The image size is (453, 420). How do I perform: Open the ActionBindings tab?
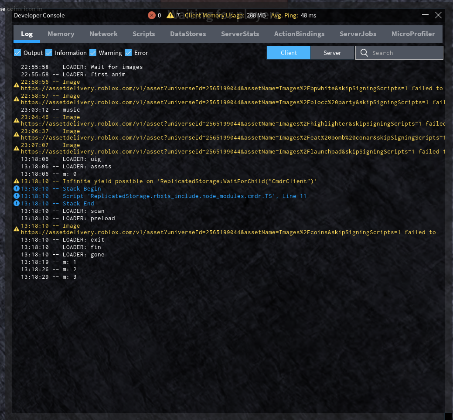tap(299, 34)
